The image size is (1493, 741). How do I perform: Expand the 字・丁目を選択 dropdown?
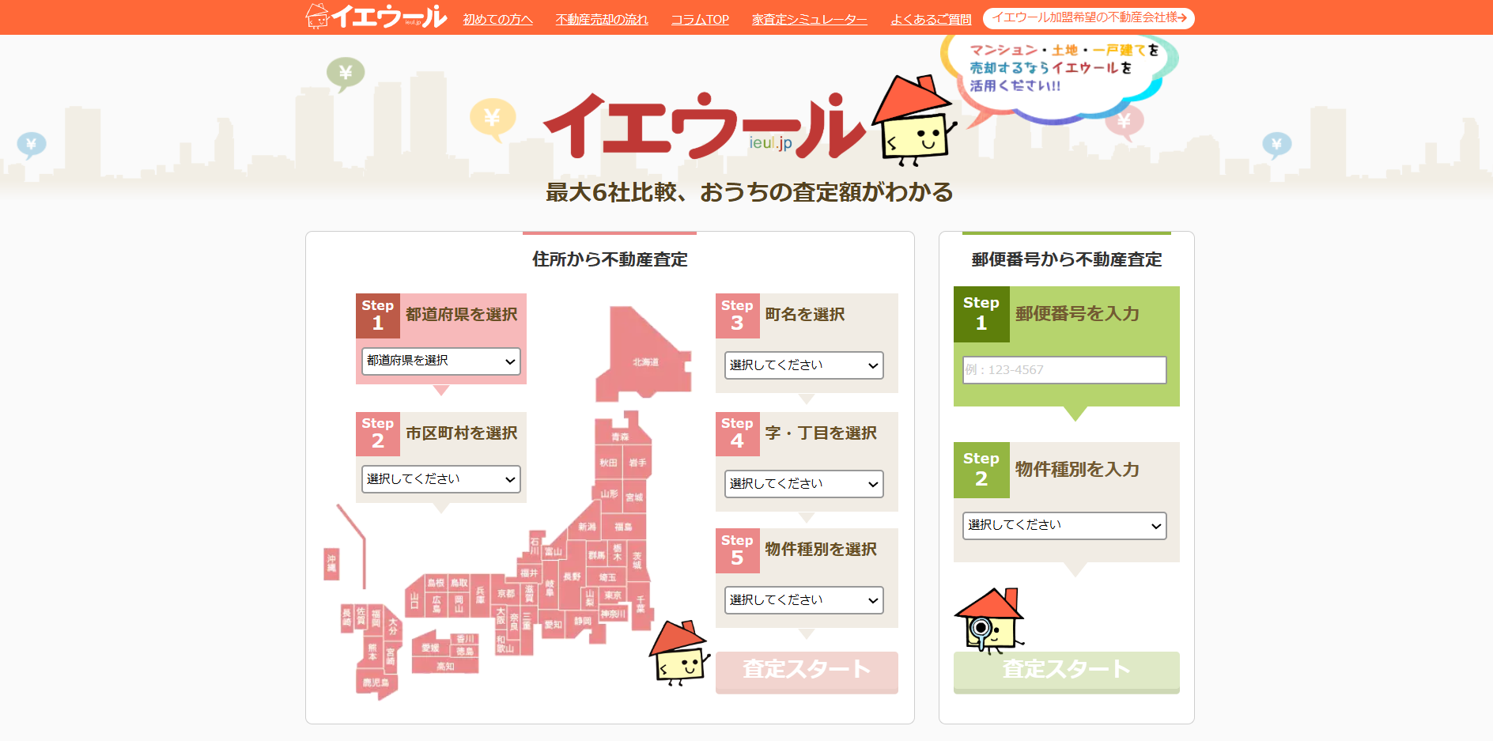[804, 484]
